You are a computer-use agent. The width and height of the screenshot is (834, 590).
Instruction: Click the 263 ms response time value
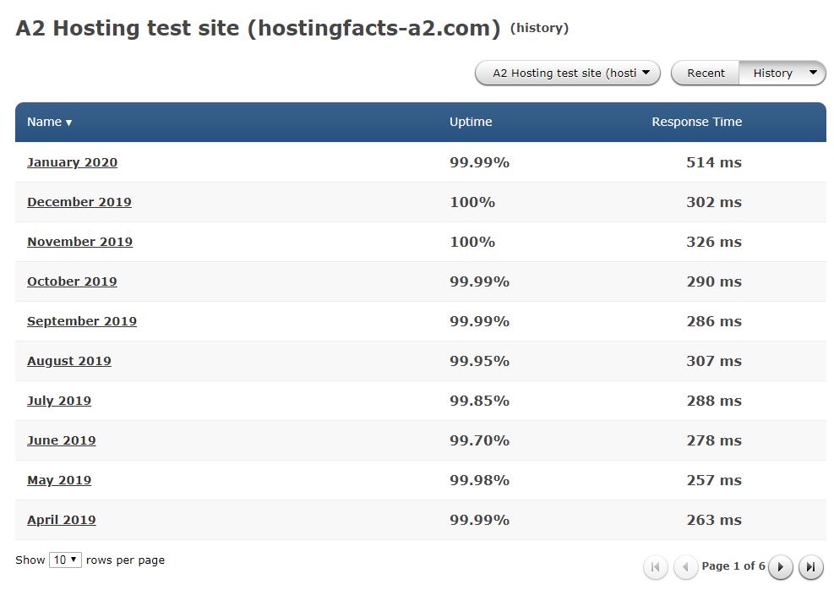click(x=714, y=520)
